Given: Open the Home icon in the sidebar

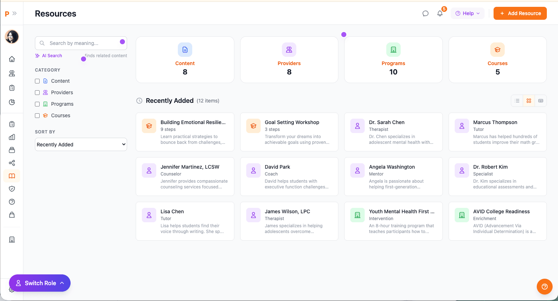Looking at the screenshot, I should tap(12, 59).
